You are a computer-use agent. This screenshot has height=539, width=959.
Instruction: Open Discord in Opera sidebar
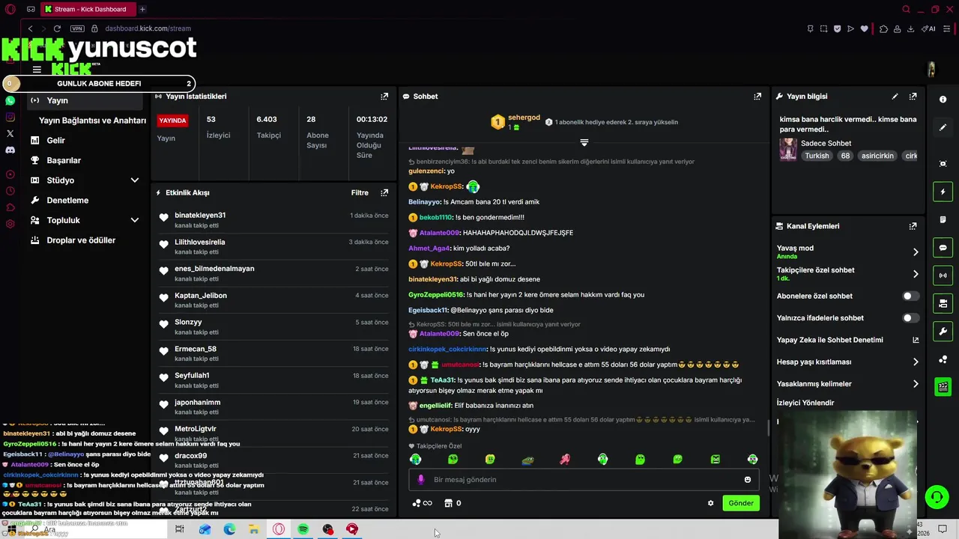(x=10, y=150)
